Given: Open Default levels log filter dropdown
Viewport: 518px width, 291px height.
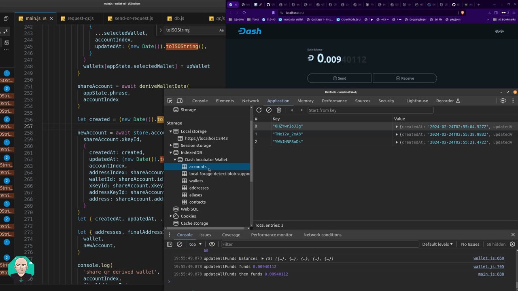Looking at the screenshot, I should [437, 244].
